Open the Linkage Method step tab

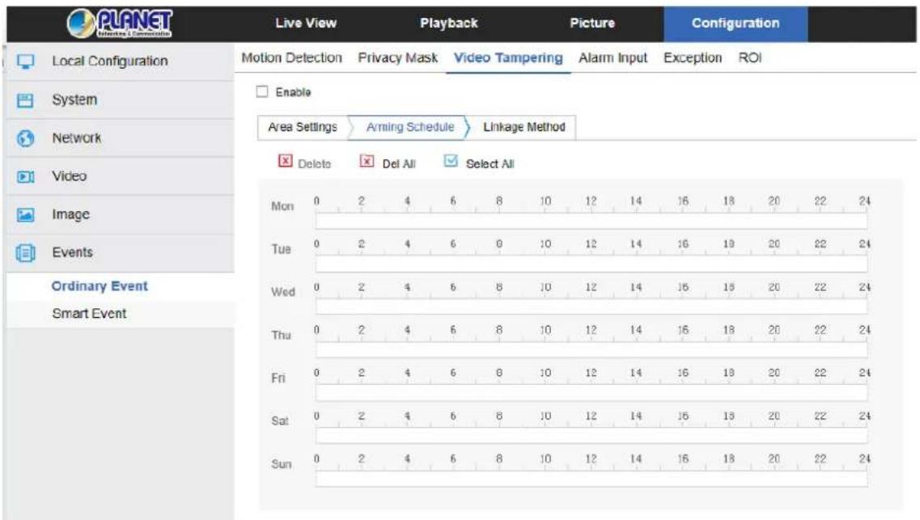[x=524, y=127]
